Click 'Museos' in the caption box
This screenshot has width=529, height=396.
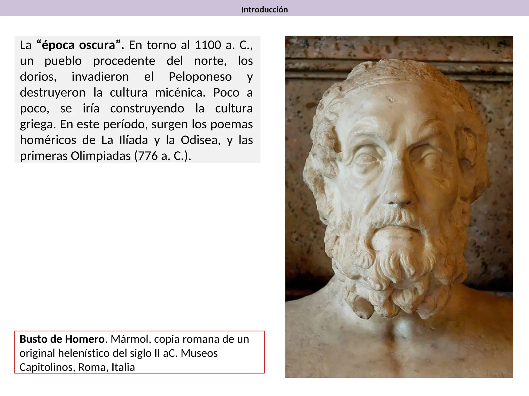[199, 353]
